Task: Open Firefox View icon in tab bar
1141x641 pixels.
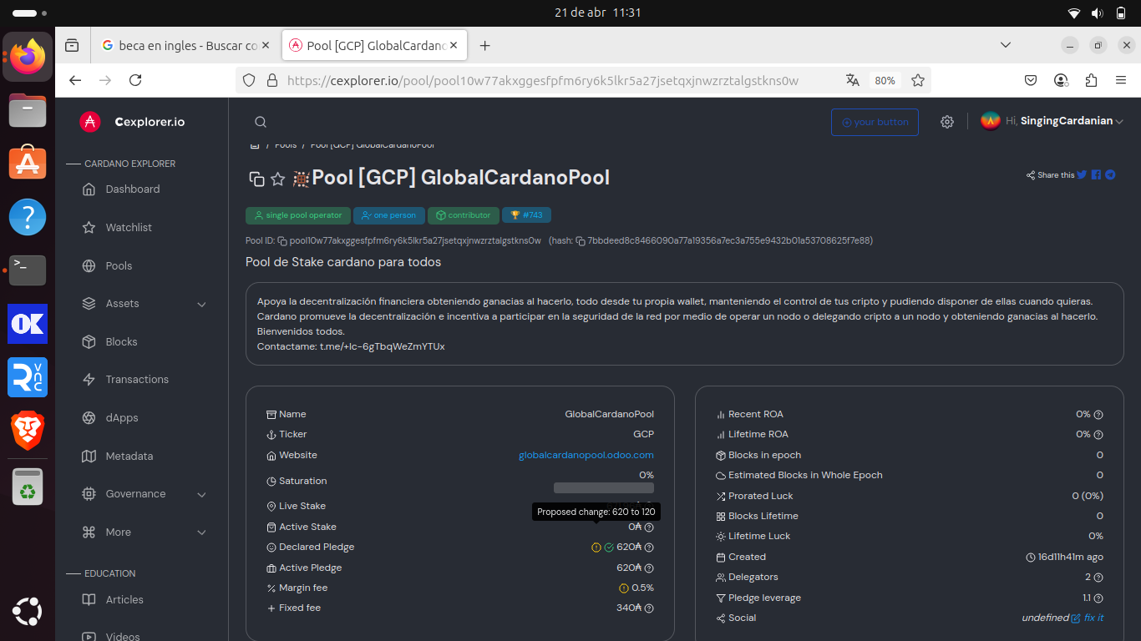Action: pos(73,46)
